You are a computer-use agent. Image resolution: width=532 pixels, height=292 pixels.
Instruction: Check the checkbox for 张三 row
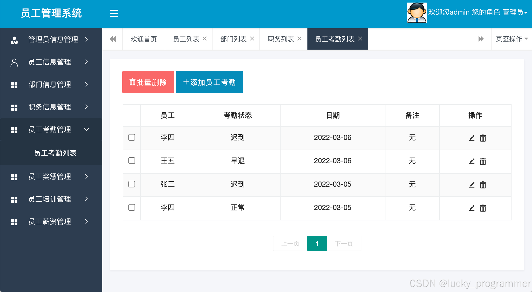132,184
